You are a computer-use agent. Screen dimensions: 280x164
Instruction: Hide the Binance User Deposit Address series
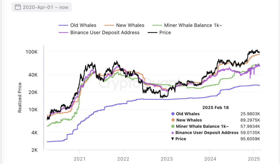tap(99, 33)
